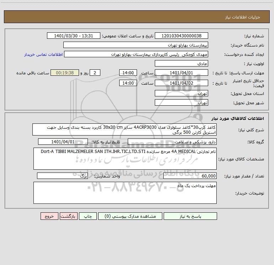Click response deadline date 1401/04/01 field
The height and width of the screenshot is (265, 274).
(x=181, y=73)
